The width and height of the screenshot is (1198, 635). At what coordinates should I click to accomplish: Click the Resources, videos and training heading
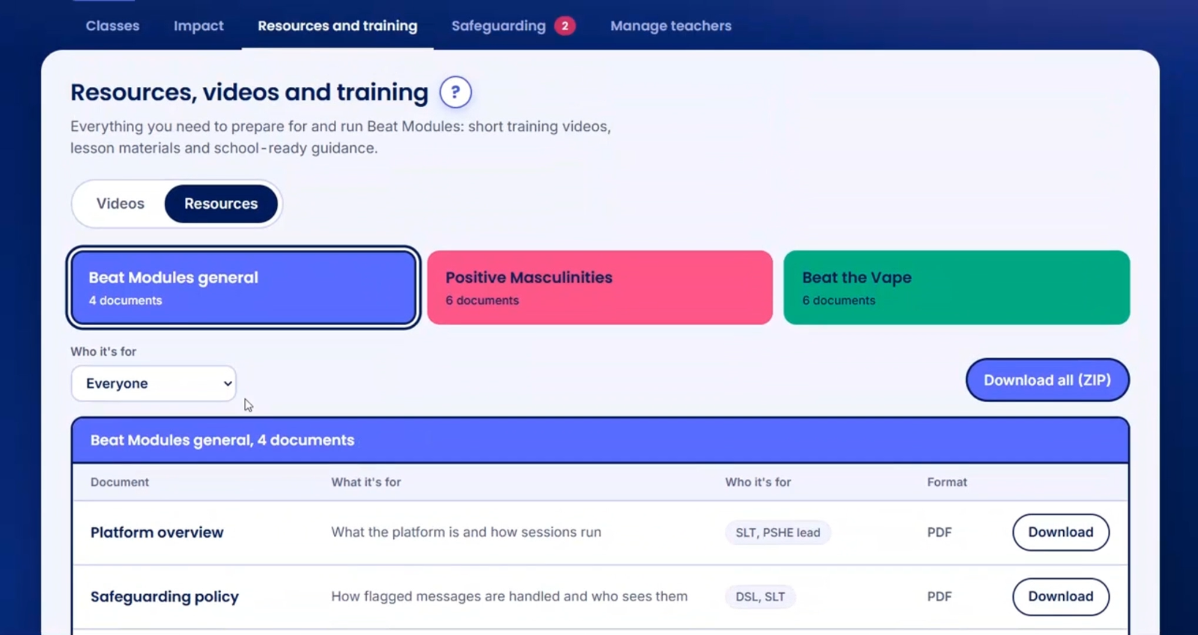(249, 92)
